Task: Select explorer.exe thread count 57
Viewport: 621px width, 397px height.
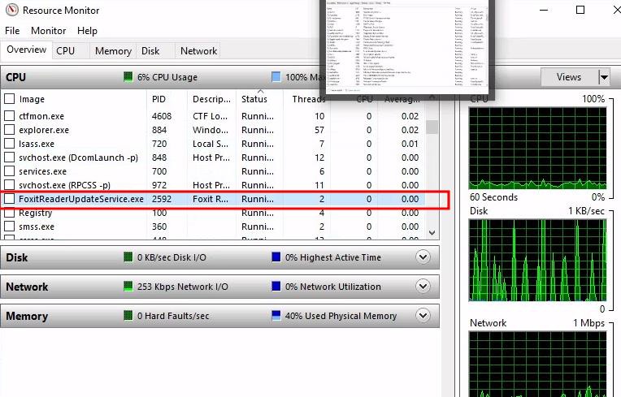Action: tap(319, 130)
